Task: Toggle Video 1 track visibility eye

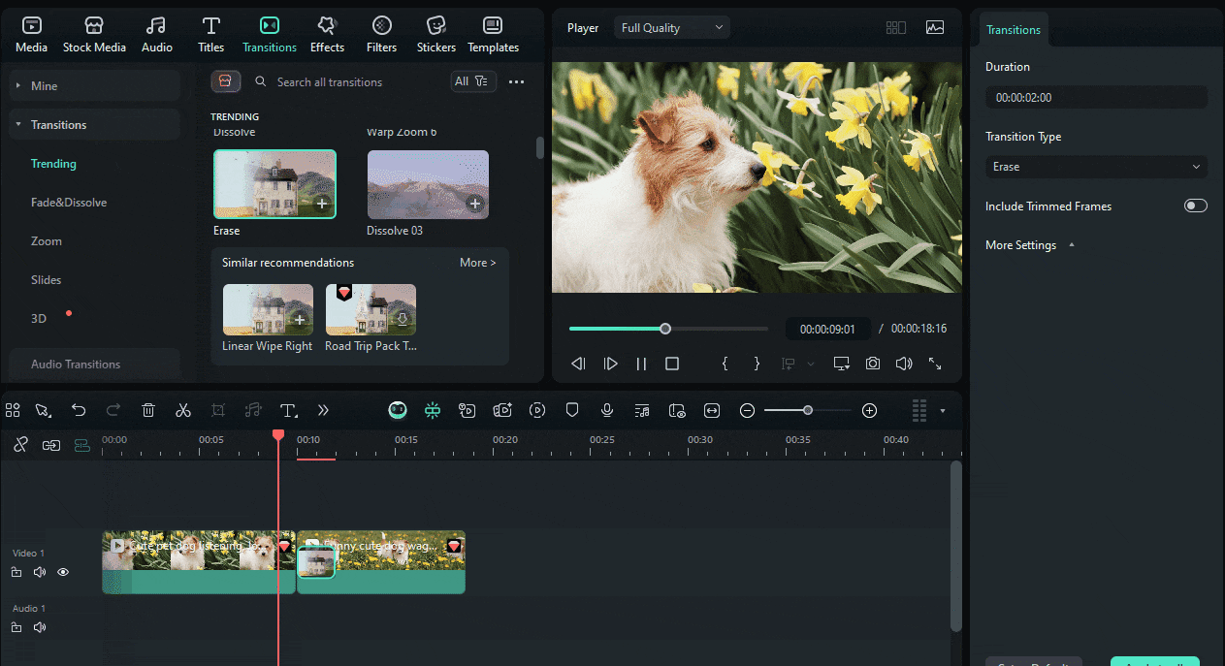Action: point(63,572)
